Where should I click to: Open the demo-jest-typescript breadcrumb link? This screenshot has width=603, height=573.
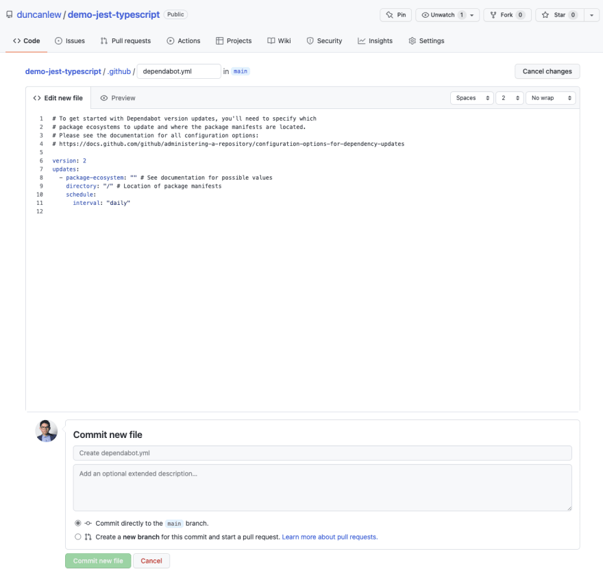(63, 71)
